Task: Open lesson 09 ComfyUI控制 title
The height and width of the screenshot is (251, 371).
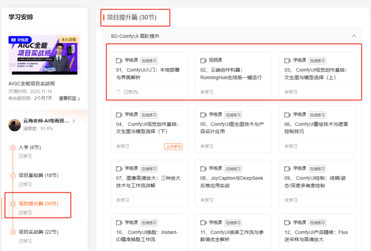Action: click(x=315, y=182)
